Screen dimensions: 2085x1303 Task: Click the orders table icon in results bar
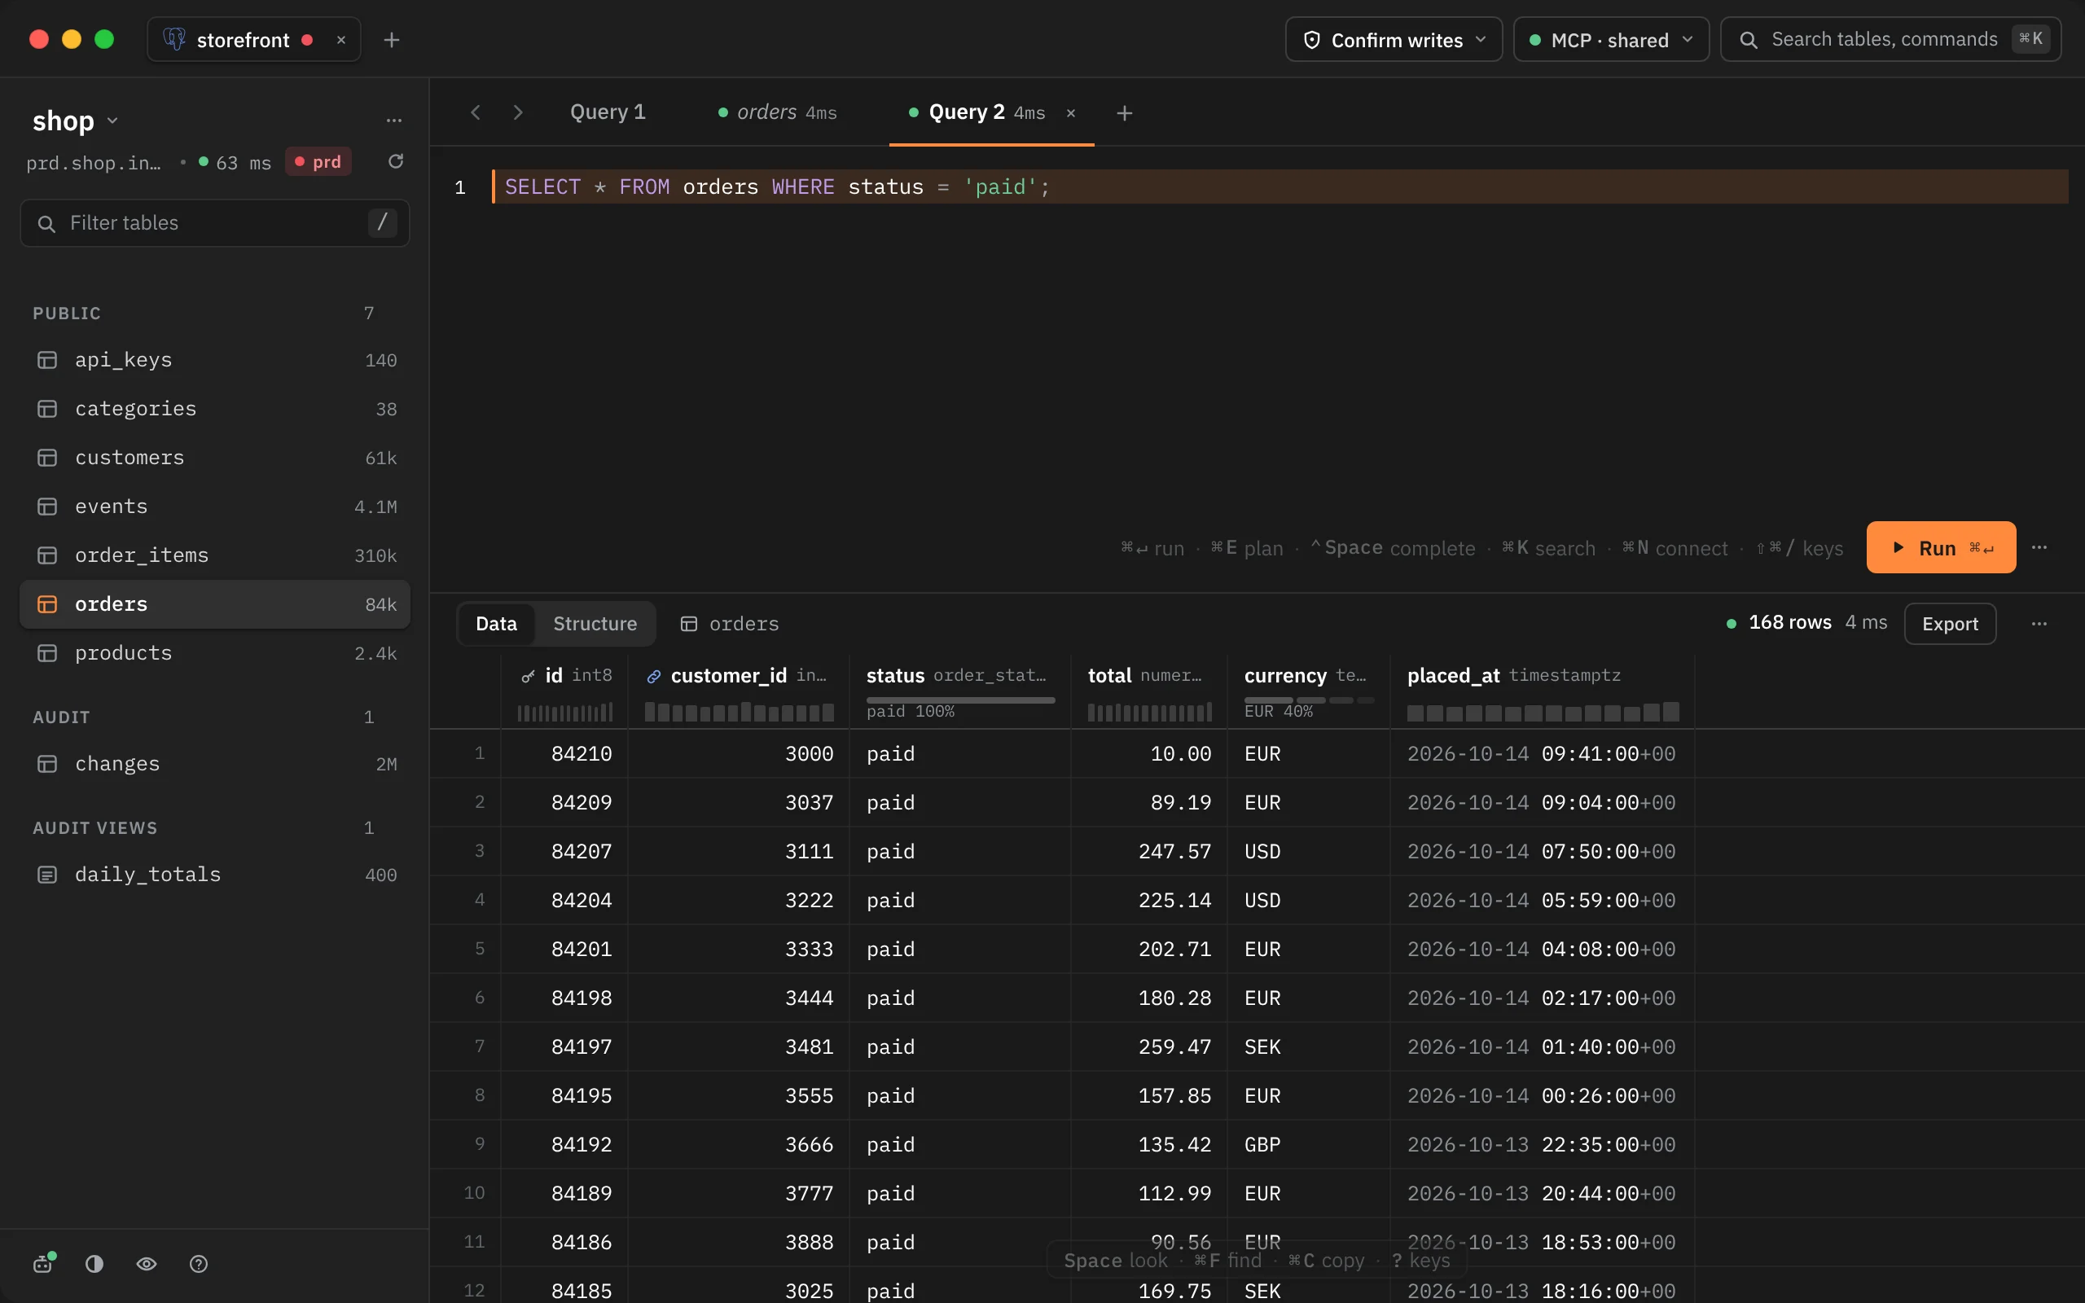point(688,624)
